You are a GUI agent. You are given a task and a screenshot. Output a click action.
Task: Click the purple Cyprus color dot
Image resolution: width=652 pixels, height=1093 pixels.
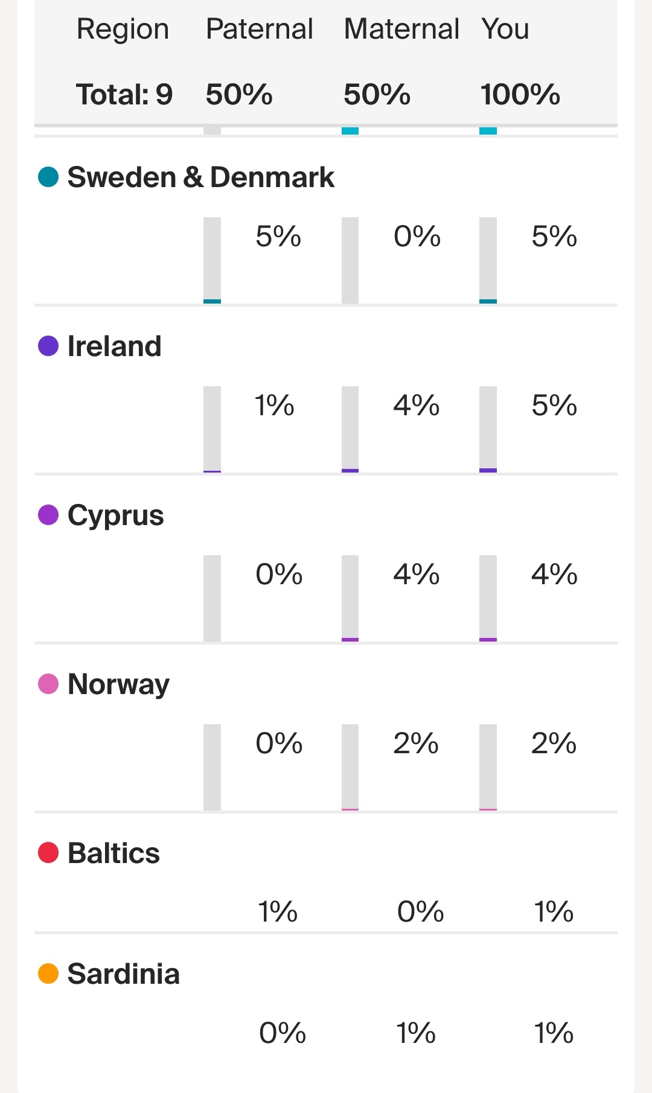(48, 515)
